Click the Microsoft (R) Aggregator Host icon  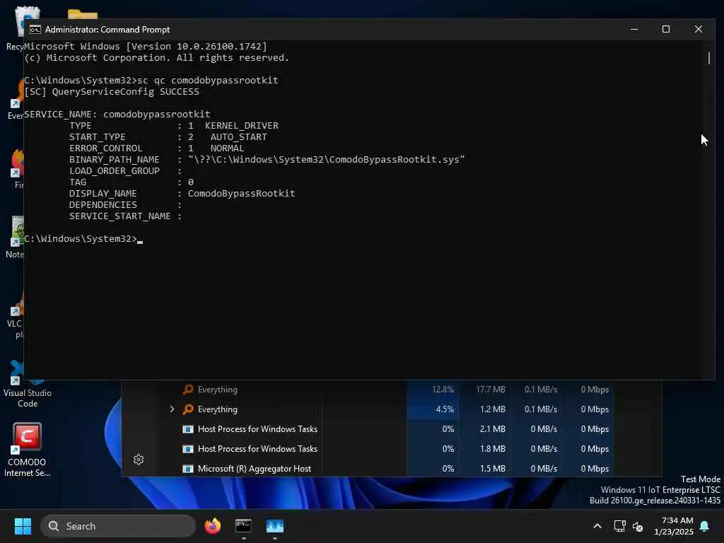point(187,469)
